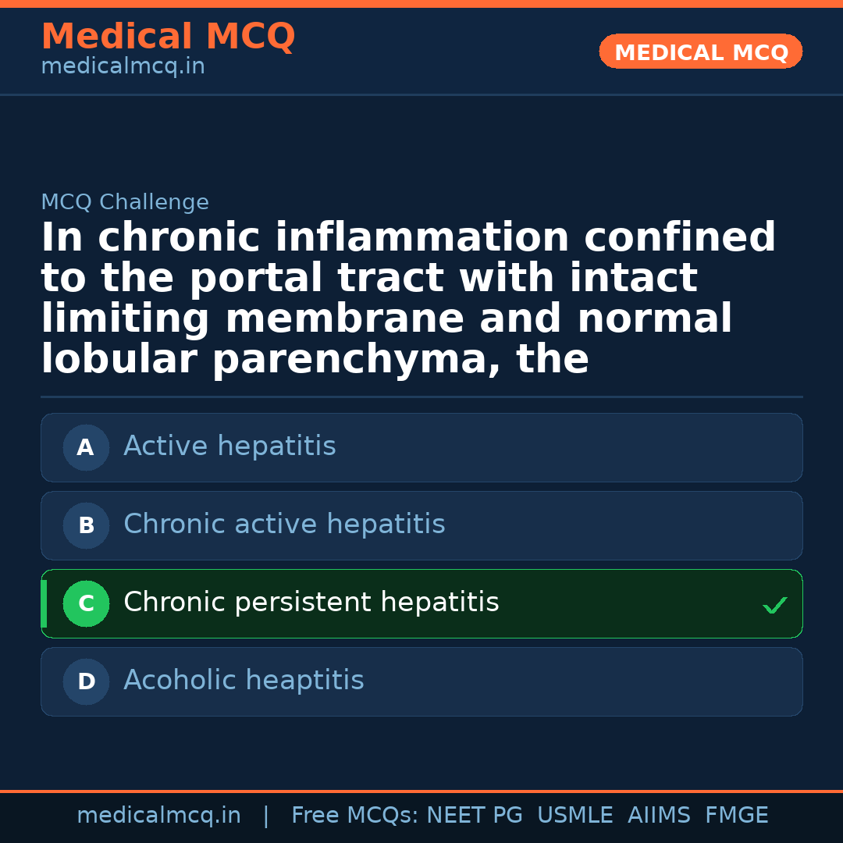Select the "Active hepatitis" answer text
This screenshot has height=843, width=843.
tap(229, 446)
